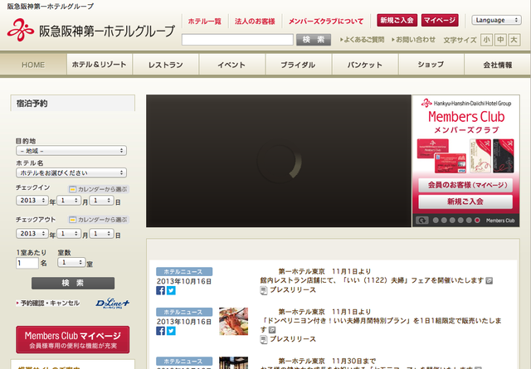
Task: Open press release document icon for ドンペリニヨン plan
Action: coord(264,339)
